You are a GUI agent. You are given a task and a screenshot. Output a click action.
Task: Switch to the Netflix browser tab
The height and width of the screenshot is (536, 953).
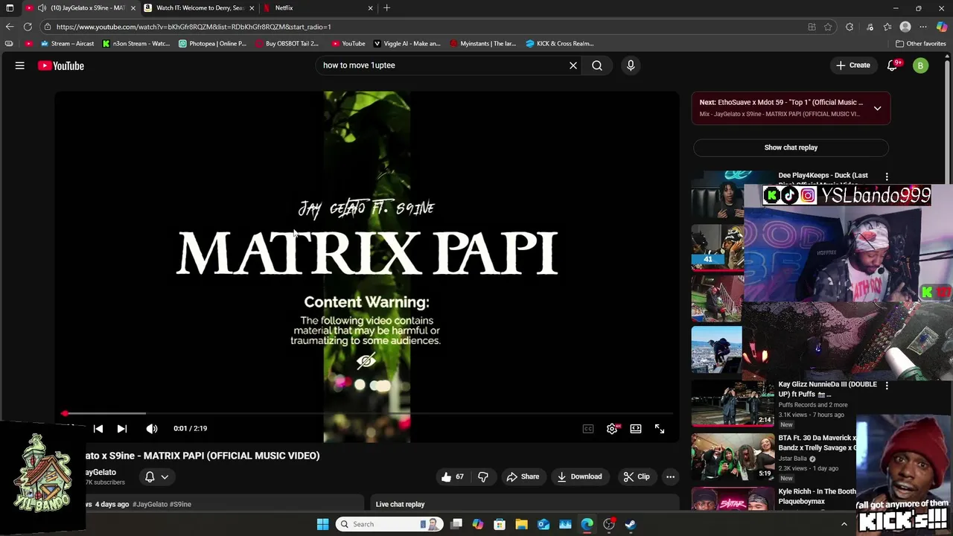pyautogui.click(x=319, y=7)
